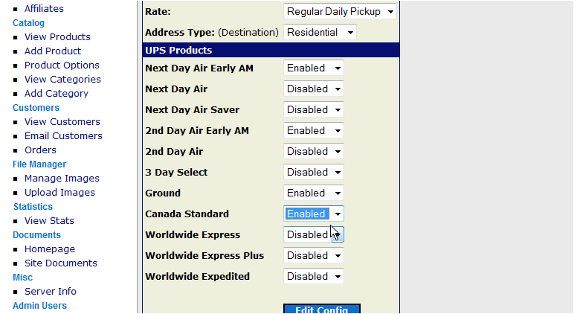This screenshot has width=577, height=314.
Task: Open View Customers link
Action: 62,121
